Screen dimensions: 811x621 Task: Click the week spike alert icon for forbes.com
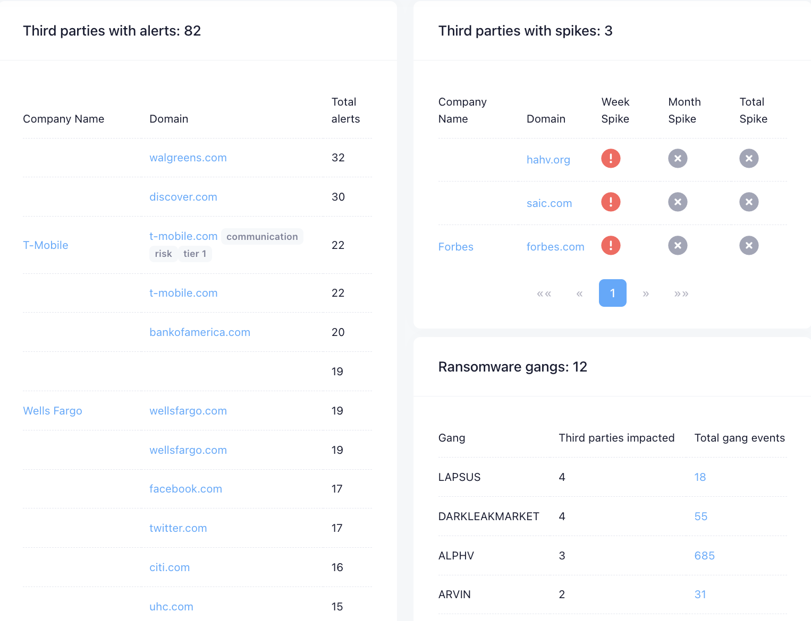tap(611, 245)
